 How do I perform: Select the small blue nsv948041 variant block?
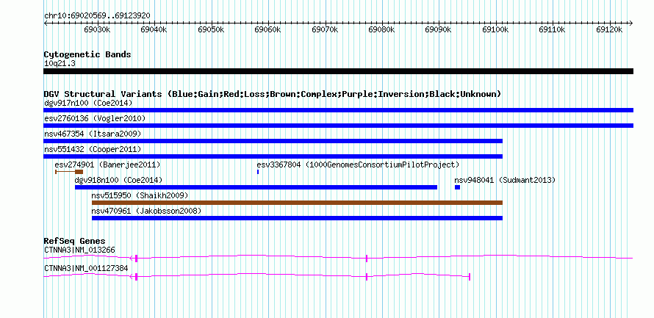point(457,187)
